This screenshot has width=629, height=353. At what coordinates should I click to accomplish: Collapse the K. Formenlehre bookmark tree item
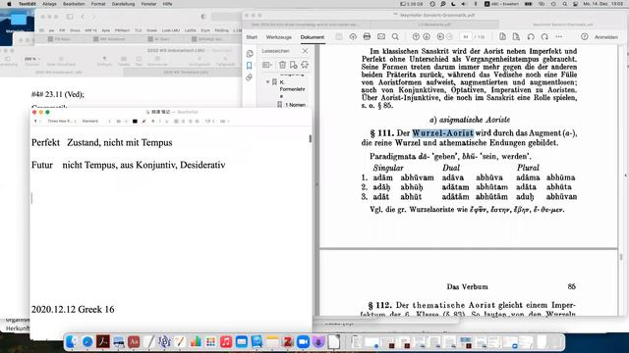pyautogui.click(x=267, y=82)
